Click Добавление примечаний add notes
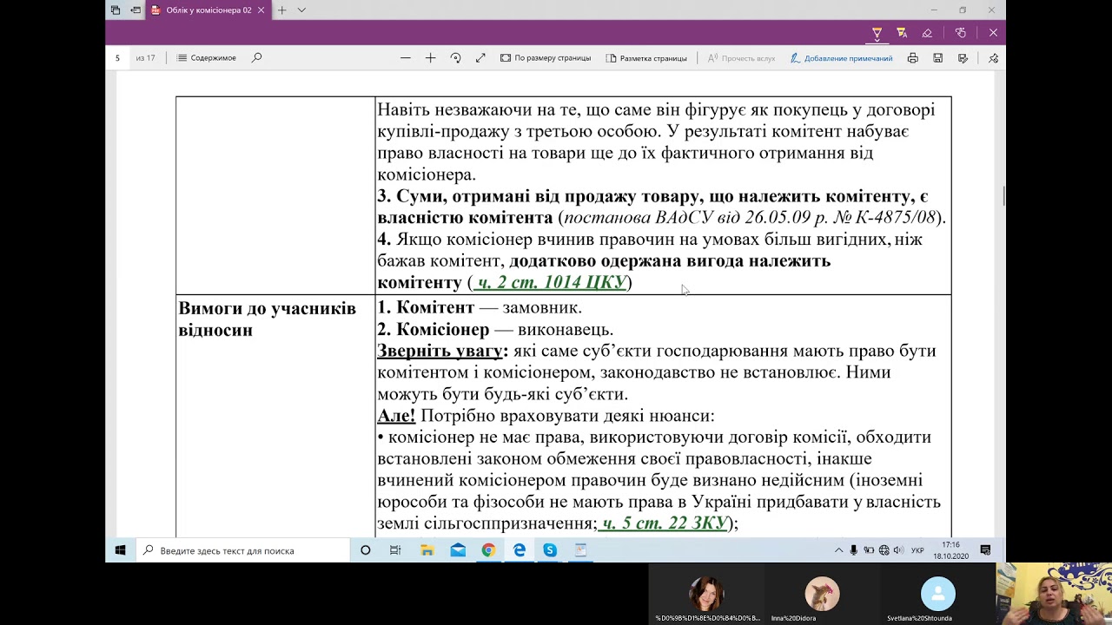The width and height of the screenshot is (1112, 625). click(841, 58)
